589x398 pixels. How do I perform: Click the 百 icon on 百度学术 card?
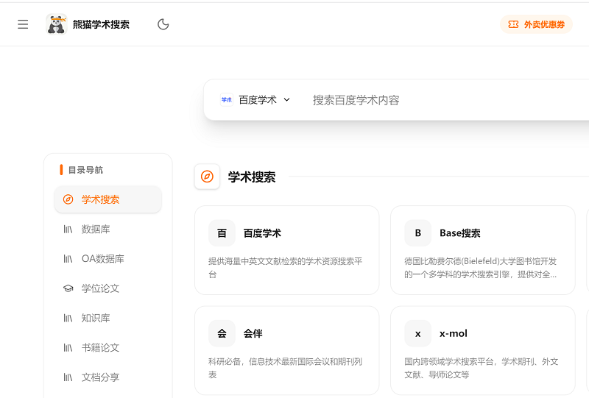222,233
